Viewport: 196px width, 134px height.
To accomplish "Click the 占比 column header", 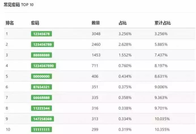I will tap(123, 23).
